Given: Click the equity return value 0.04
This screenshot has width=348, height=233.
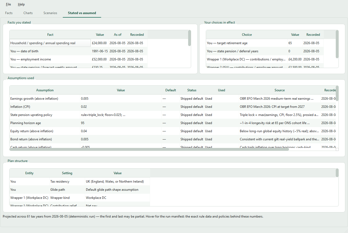Looking at the screenshot, I should 121,131.
